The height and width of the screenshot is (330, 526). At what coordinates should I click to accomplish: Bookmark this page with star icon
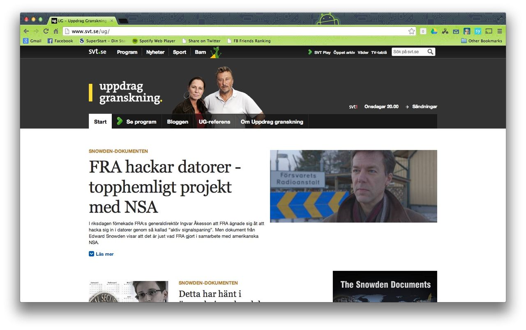(411, 31)
